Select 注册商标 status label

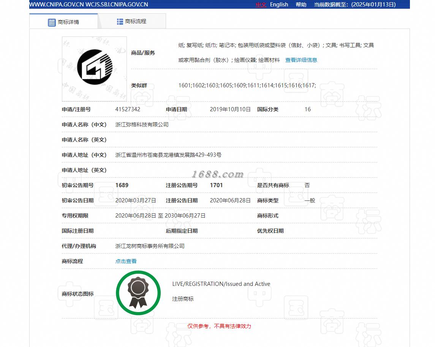tap(183, 299)
